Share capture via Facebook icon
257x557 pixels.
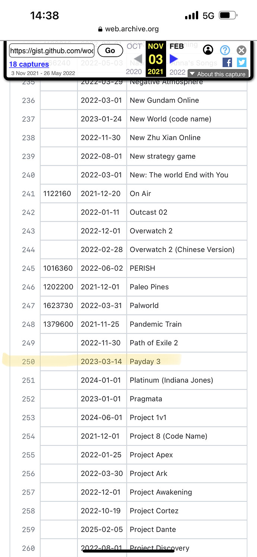click(x=227, y=62)
